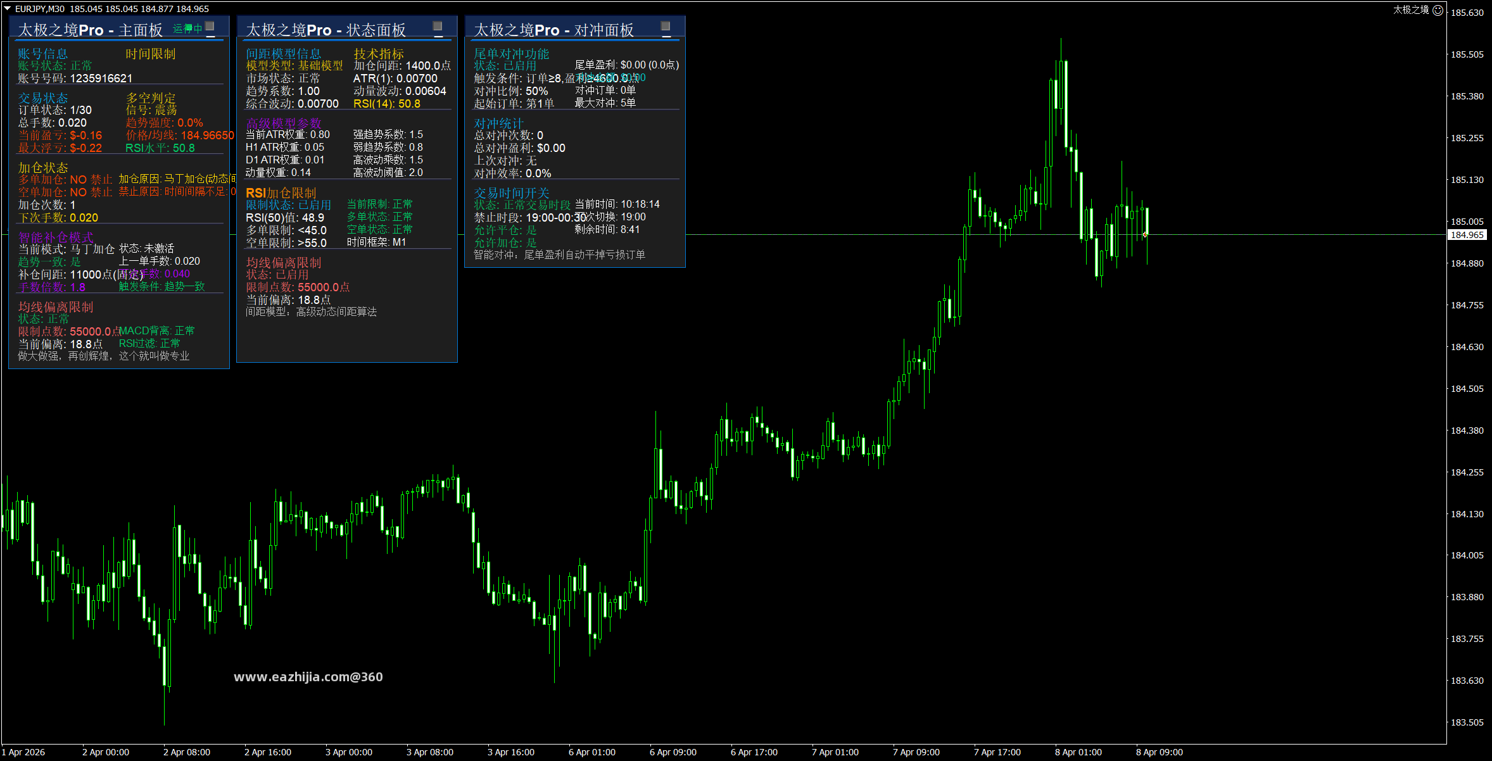Collapse the 状态面板 panel with underscore icon
Screen dimensions: 1492x761
[438, 35]
